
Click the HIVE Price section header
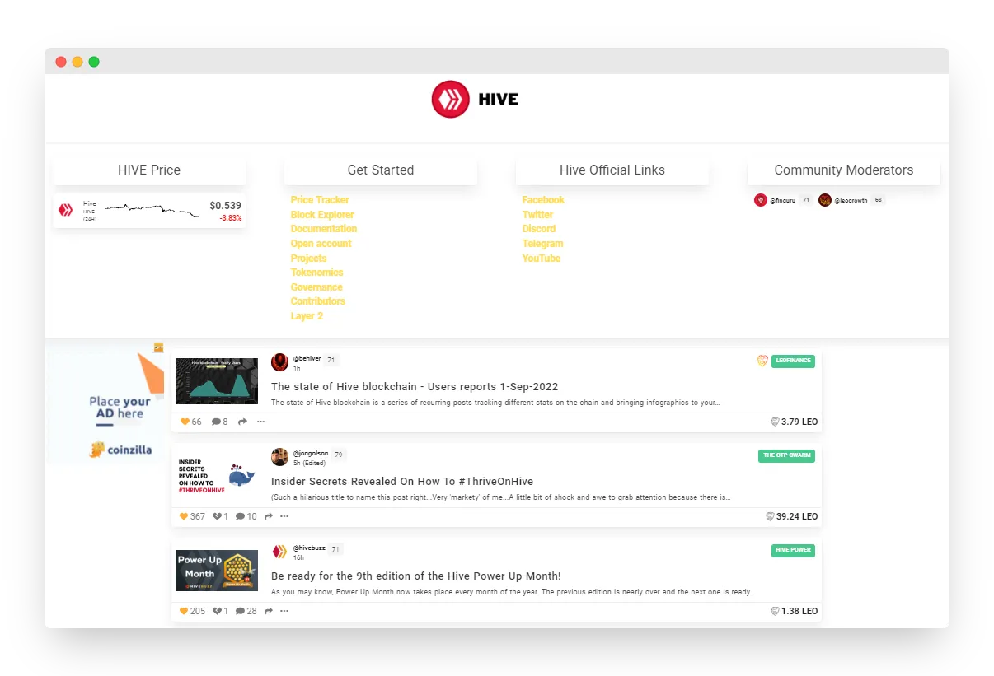point(149,170)
